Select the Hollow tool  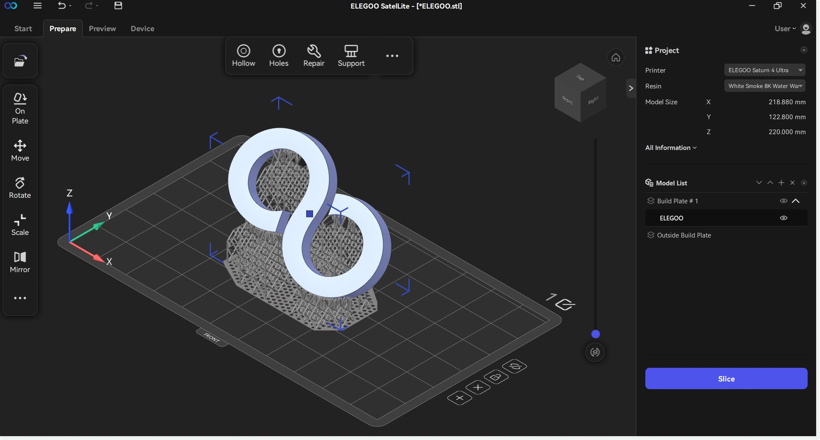(243, 56)
